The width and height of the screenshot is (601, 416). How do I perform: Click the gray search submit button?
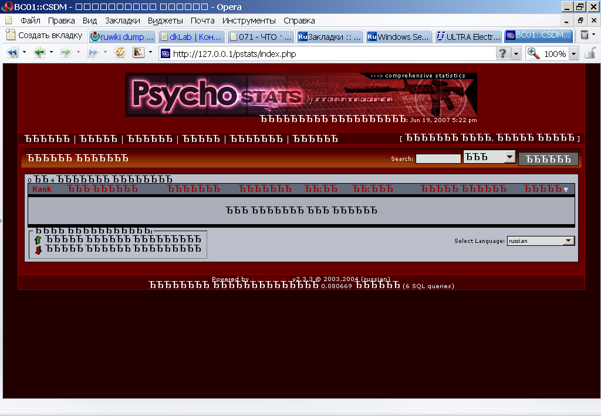[548, 159]
